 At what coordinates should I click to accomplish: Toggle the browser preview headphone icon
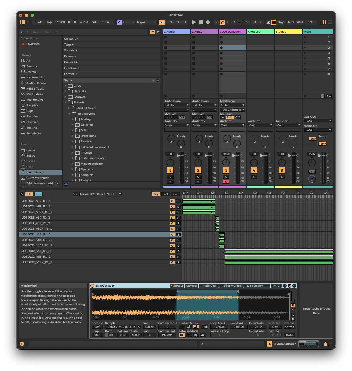pyautogui.click(x=66, y=185)
